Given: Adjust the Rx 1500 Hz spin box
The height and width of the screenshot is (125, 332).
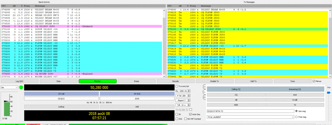Looking at the screenshot, I should point(183,91).
